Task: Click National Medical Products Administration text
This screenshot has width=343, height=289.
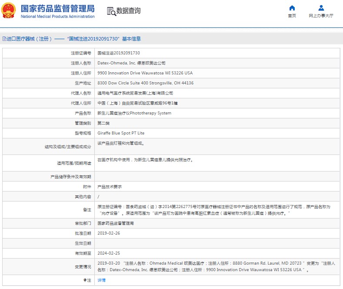Action: point(58,17)
